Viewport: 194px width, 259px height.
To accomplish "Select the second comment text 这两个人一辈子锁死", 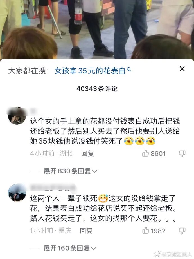I will (103, 208).
